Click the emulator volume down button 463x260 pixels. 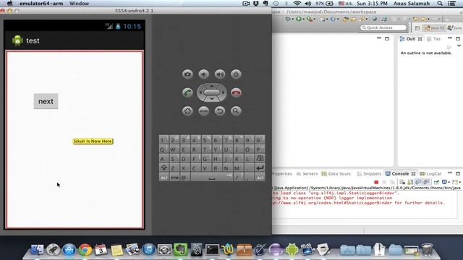pos(204,74)
